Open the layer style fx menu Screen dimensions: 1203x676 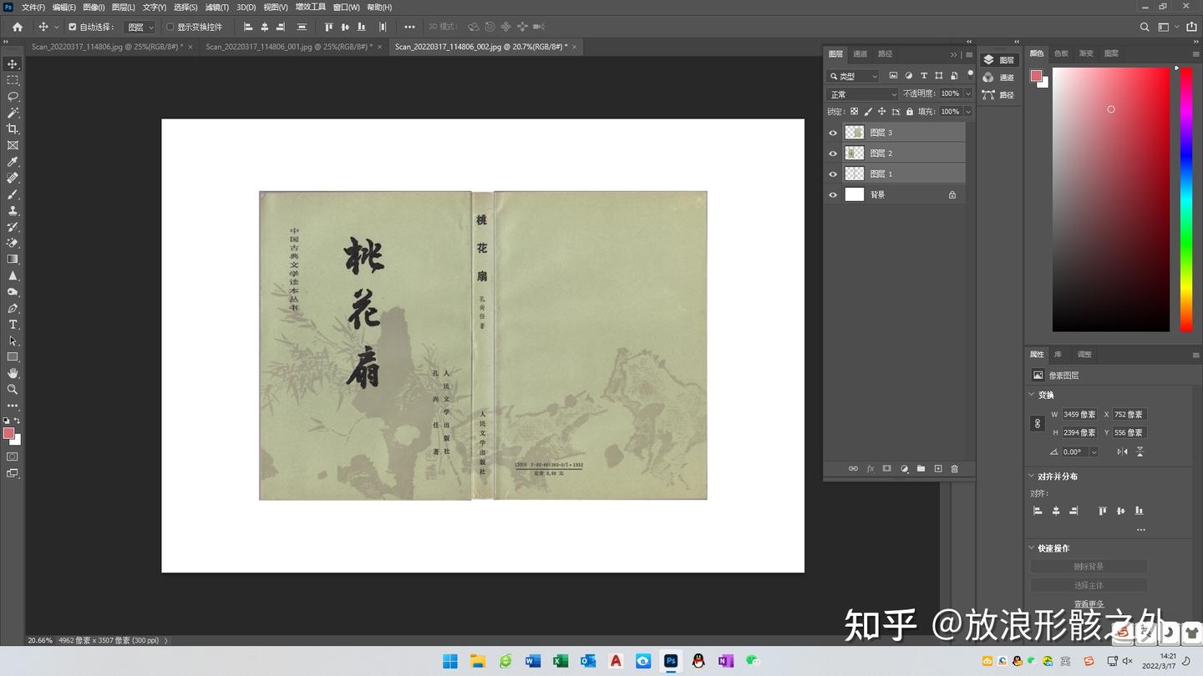[870, 469]
